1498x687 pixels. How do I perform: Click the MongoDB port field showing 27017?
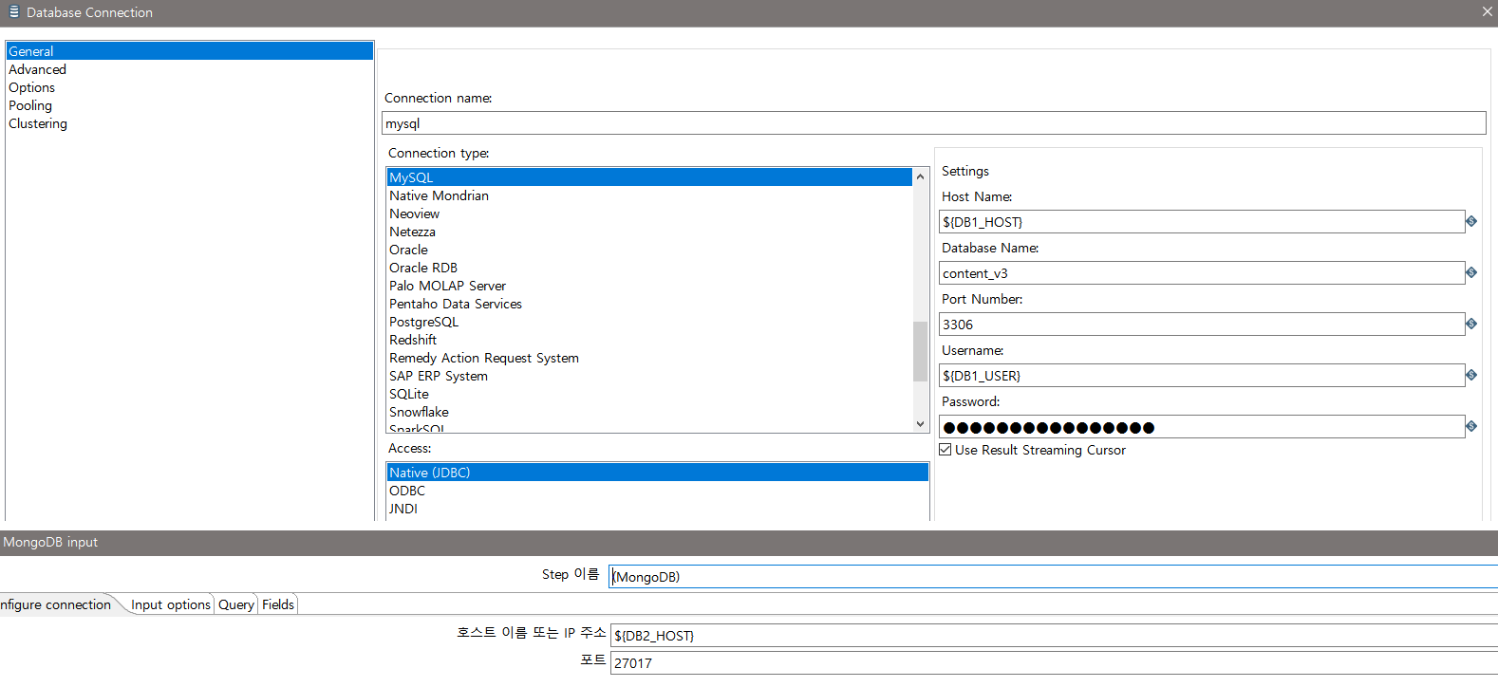click(x=1054, y=663)
